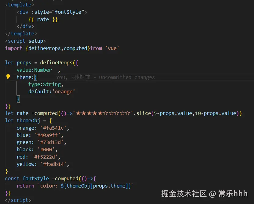Click the 'value:Number' prop line
Image resolution: width=254 pixels, height=204 pixels.
34,70
